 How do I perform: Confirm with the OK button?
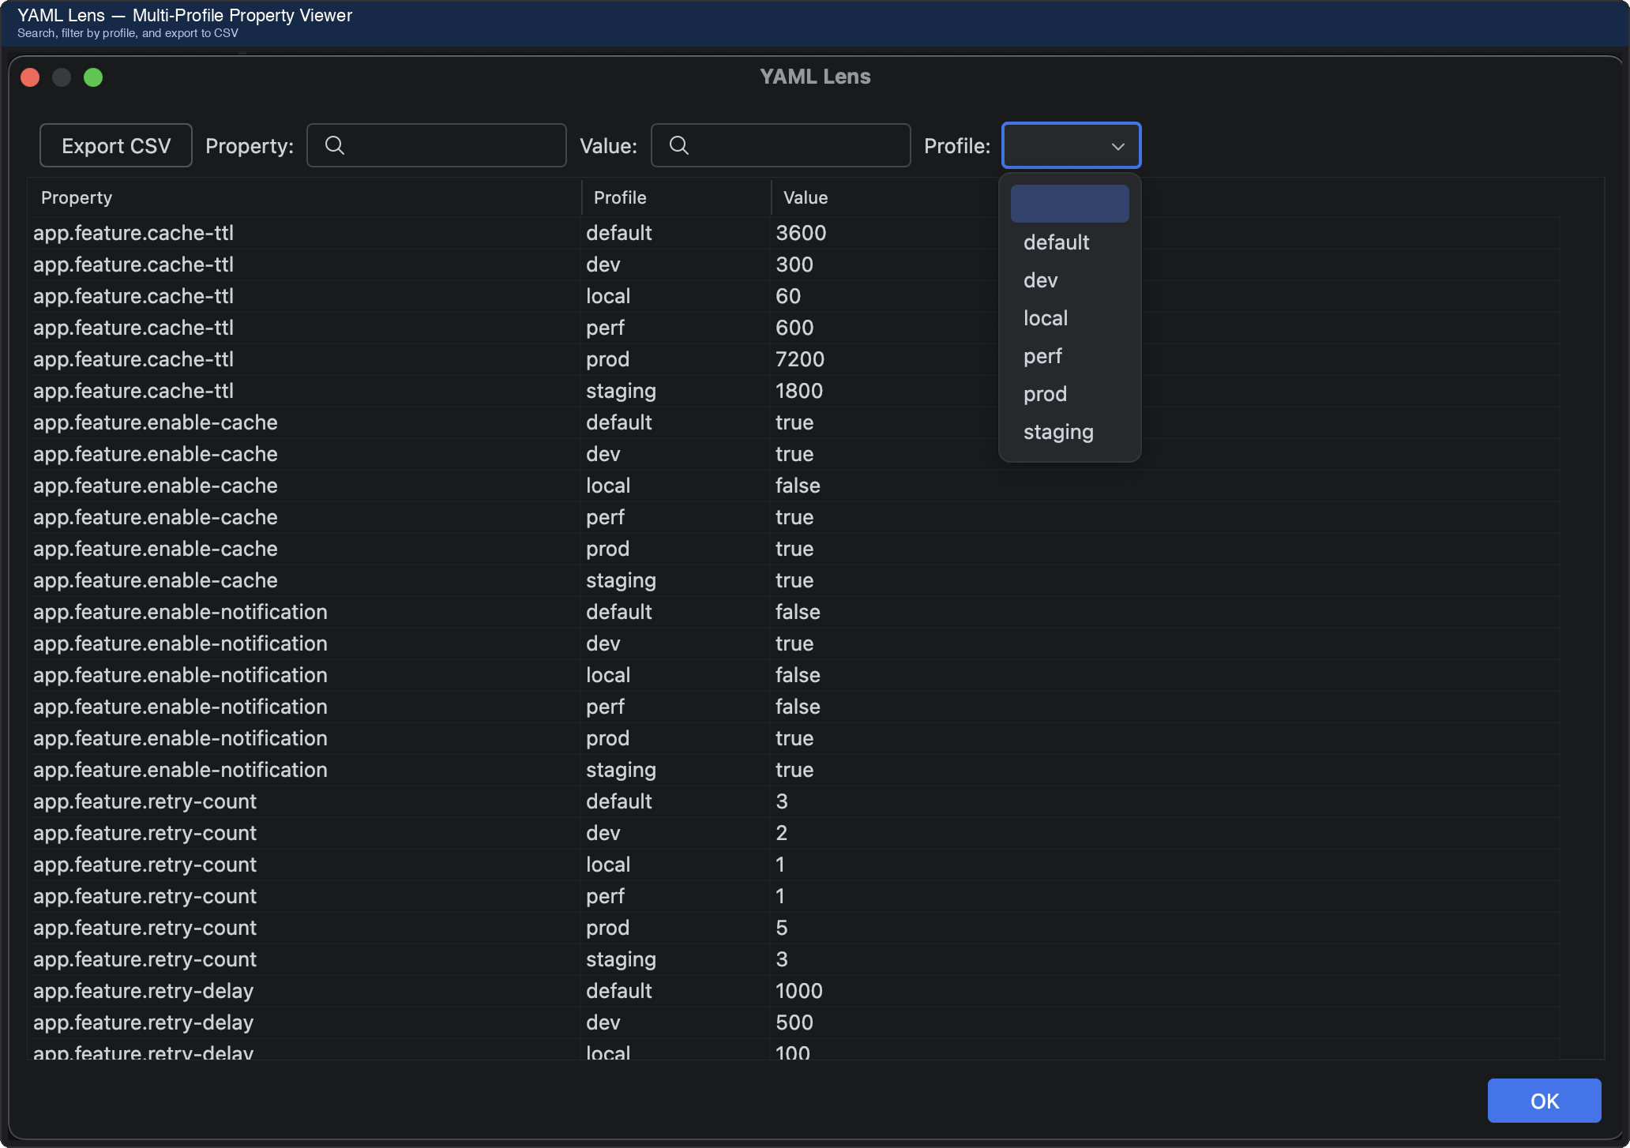1544,1101
